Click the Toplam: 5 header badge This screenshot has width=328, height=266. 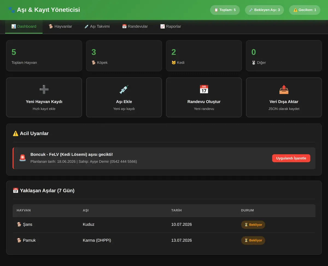click(225, 10)
